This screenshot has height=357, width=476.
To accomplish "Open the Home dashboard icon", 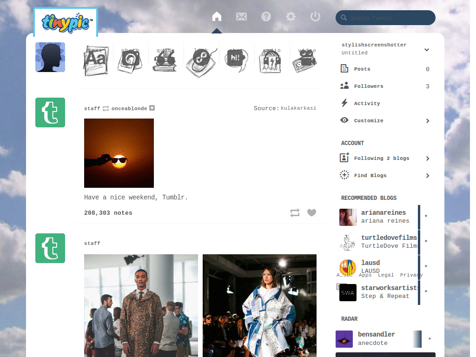I will click(217, 16).
